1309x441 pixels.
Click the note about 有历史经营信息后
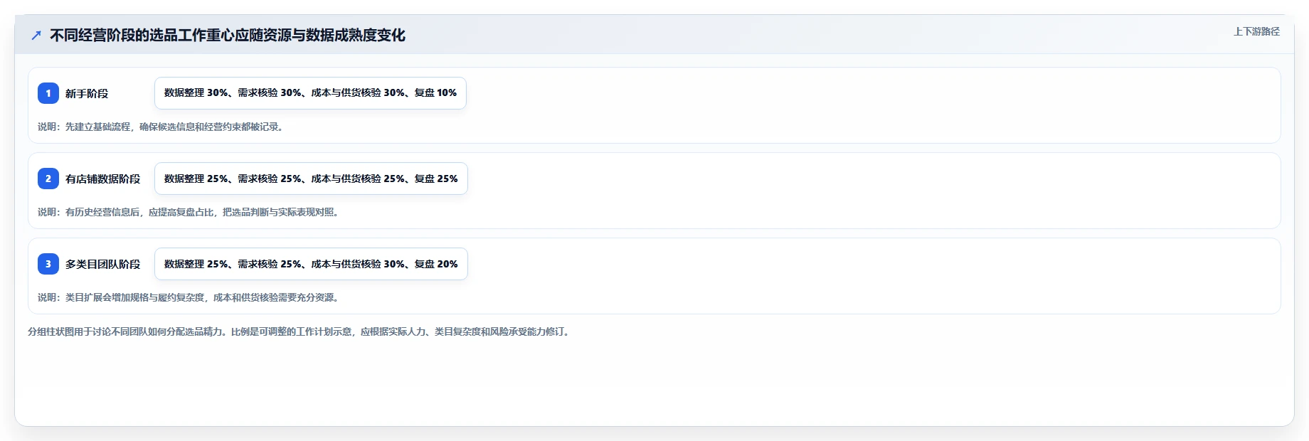190,212
